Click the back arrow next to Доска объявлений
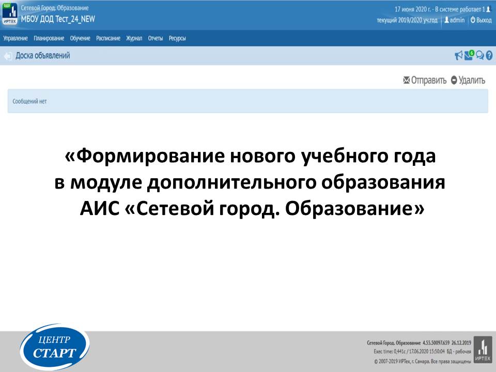Image resolution: width=496 pixels, height=372 pixels. pyautogui.click(x=8, y=56)
